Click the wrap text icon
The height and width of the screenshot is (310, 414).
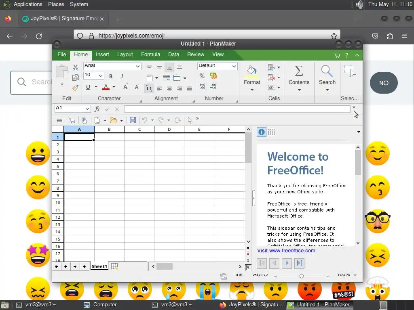(x=167, y=78)
